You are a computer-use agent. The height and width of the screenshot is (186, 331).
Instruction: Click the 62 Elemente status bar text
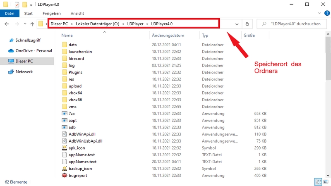pos(16,182)
